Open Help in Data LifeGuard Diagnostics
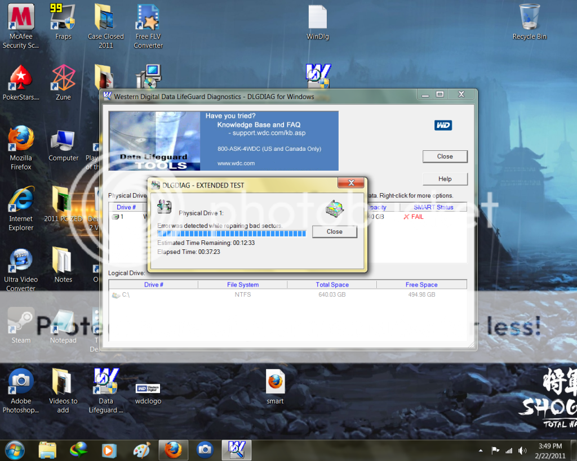This screenshot has height=461, width=577. 445,179
